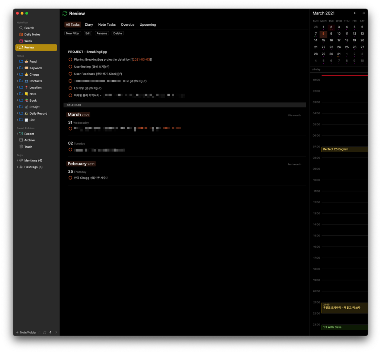The width and height of the screenshot is (381, 353).
Task: Click the Book folder icon
Action: pos(21,101)
